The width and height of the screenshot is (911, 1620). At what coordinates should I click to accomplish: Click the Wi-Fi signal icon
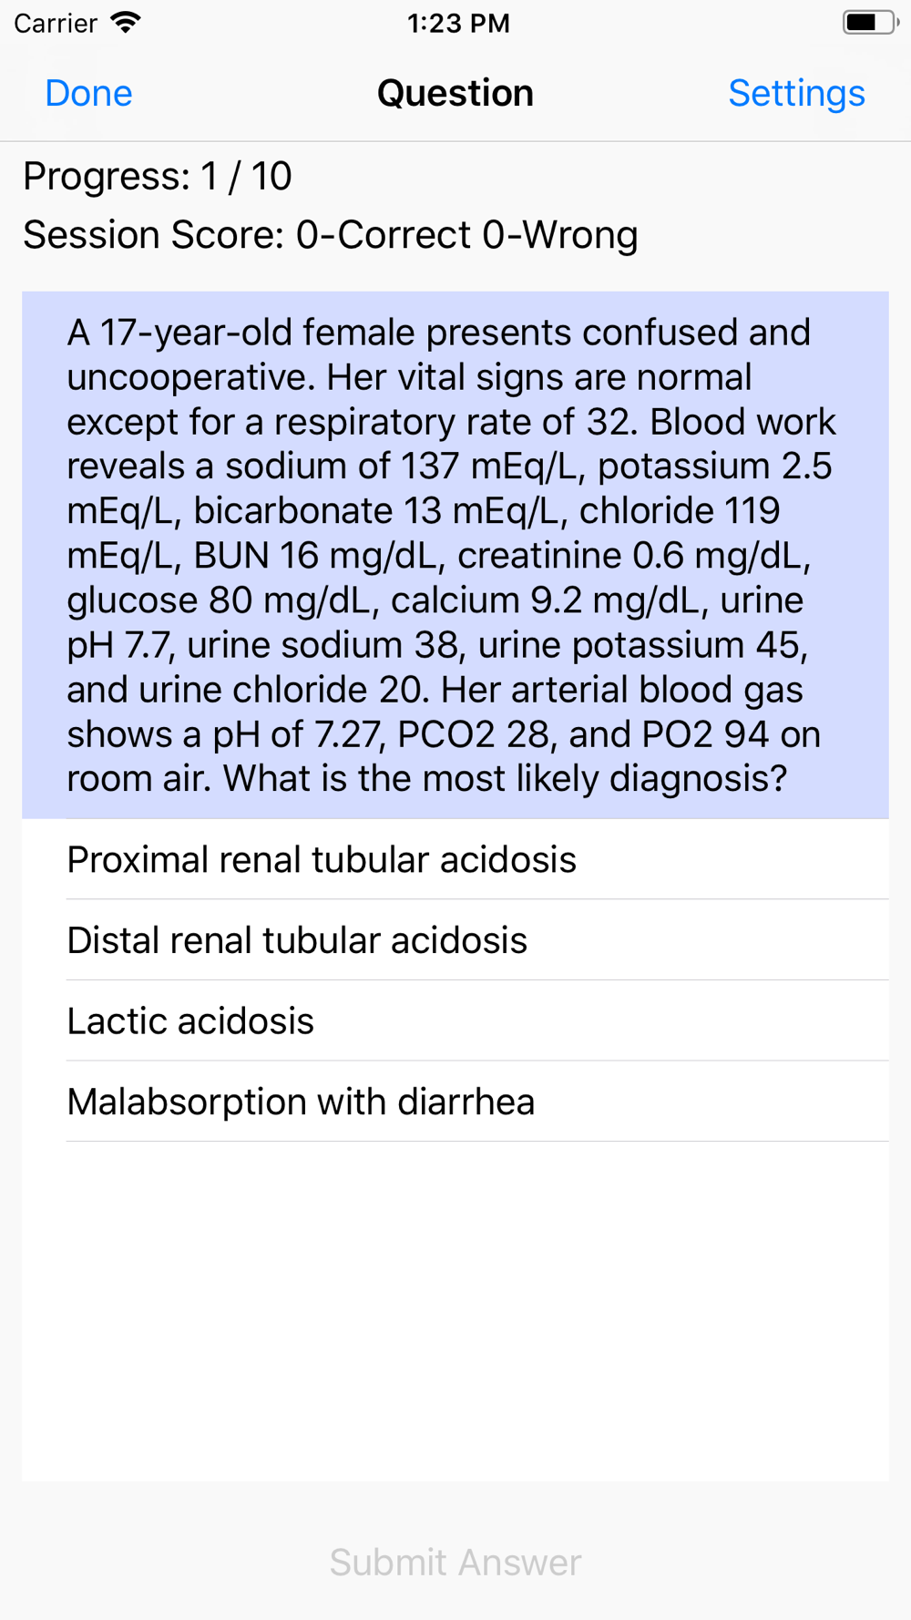coord(125,23)
